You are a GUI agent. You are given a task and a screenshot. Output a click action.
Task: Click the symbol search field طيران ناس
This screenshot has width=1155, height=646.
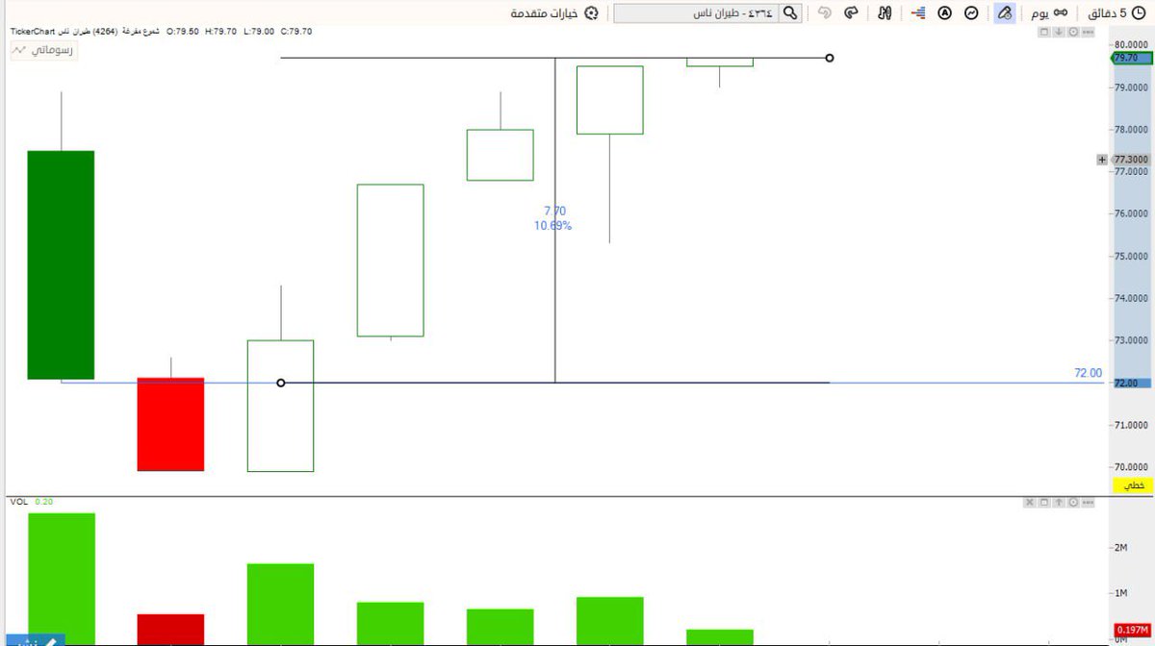click(696, 12)
